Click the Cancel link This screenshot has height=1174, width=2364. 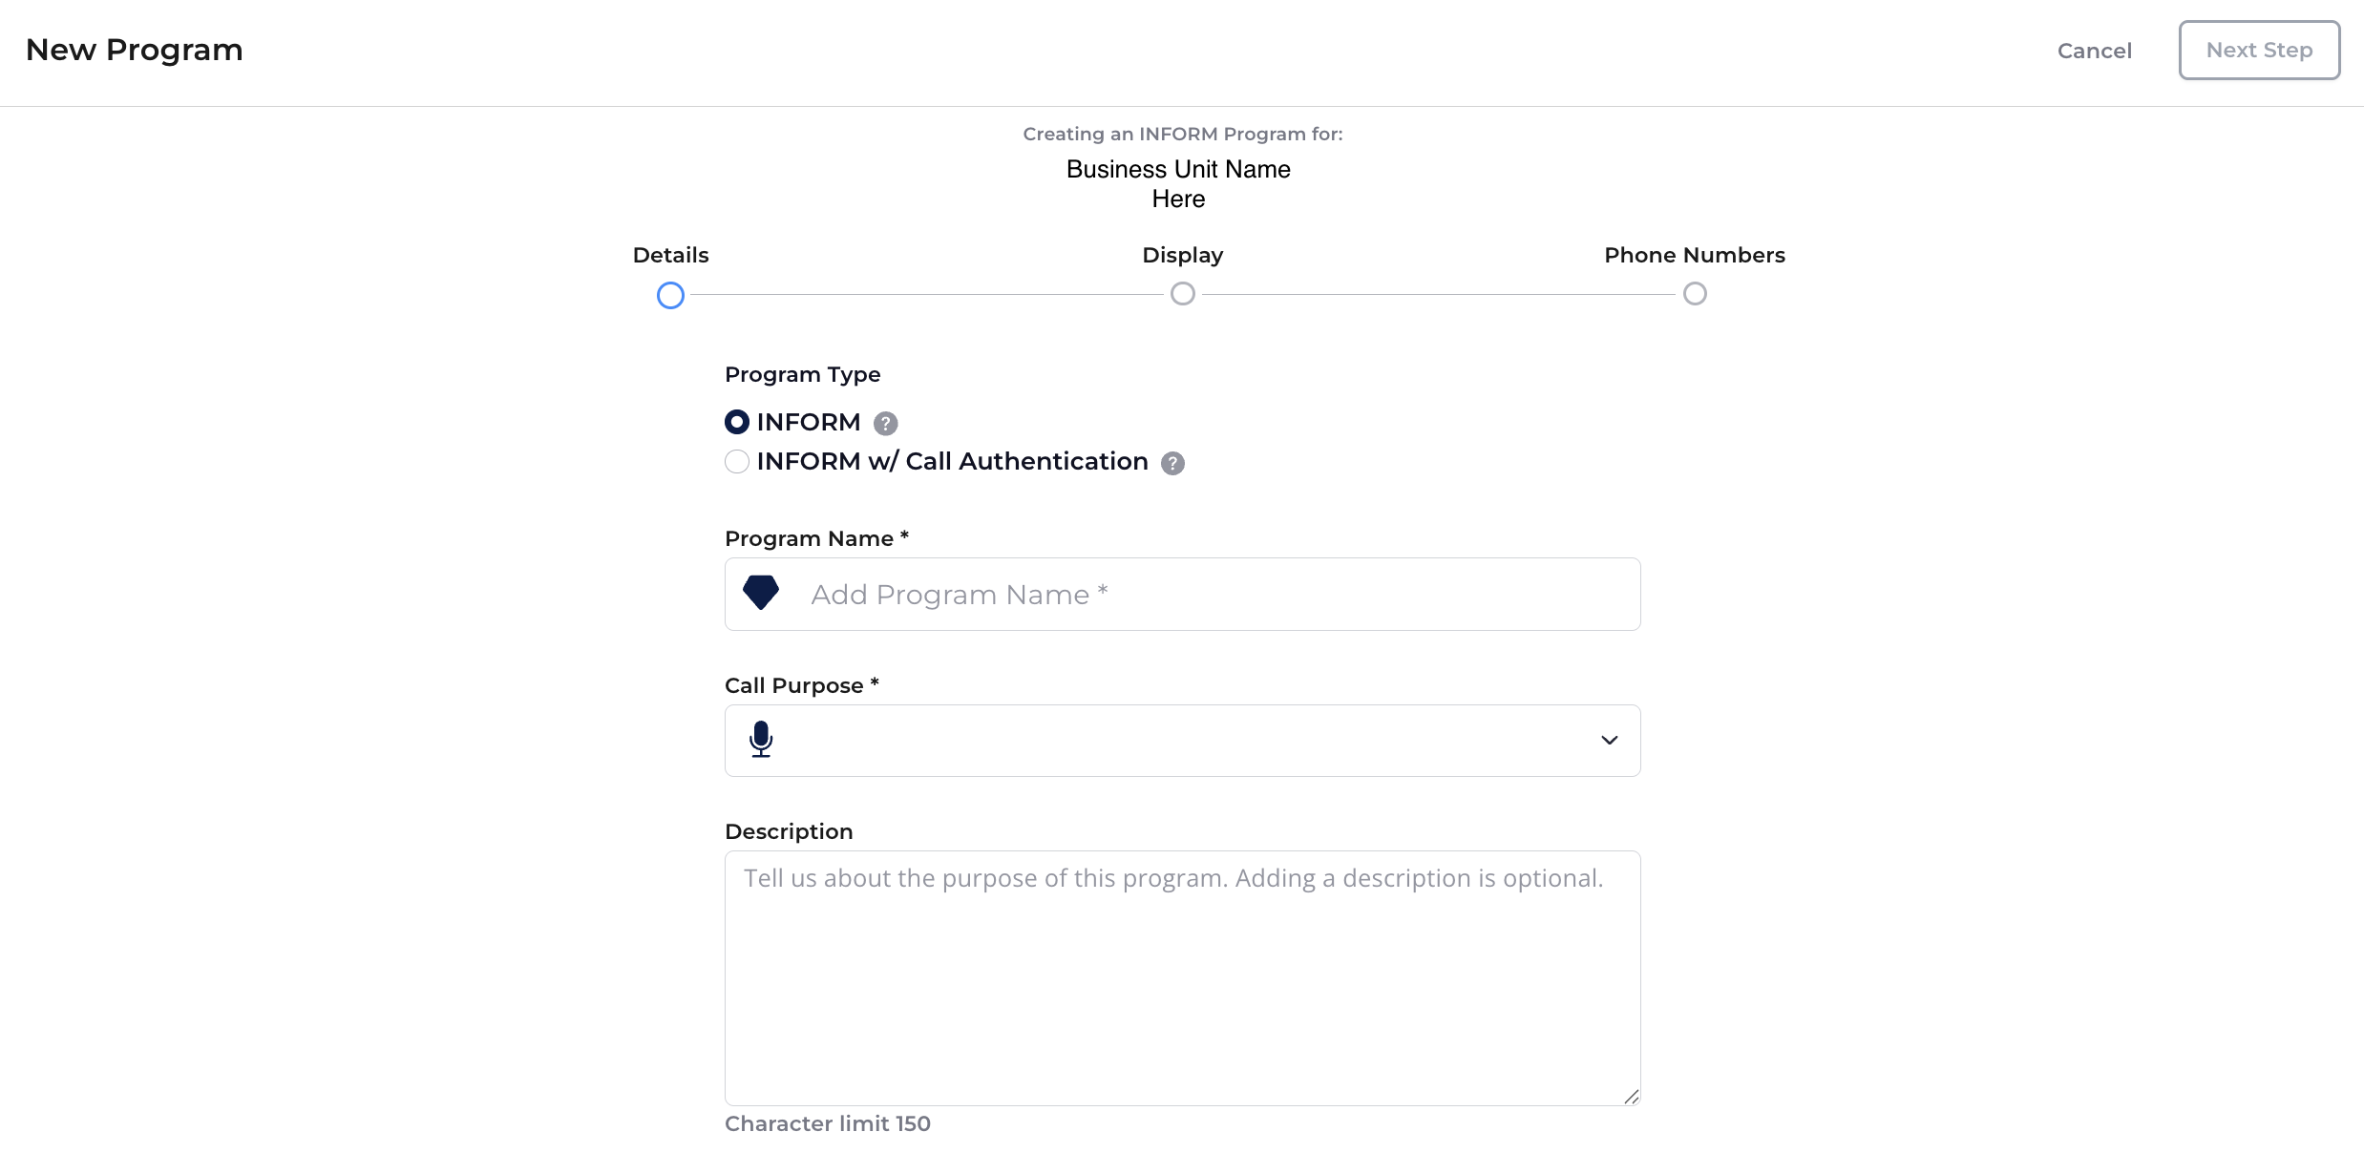click(x=2094, y=51)
